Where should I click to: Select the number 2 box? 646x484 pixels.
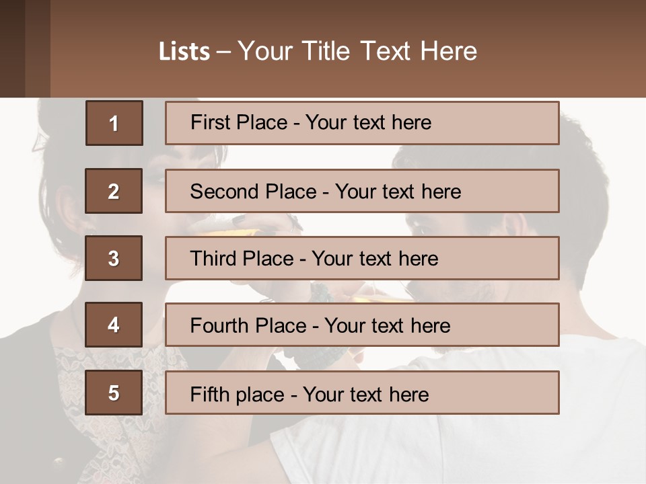point(114,191)
